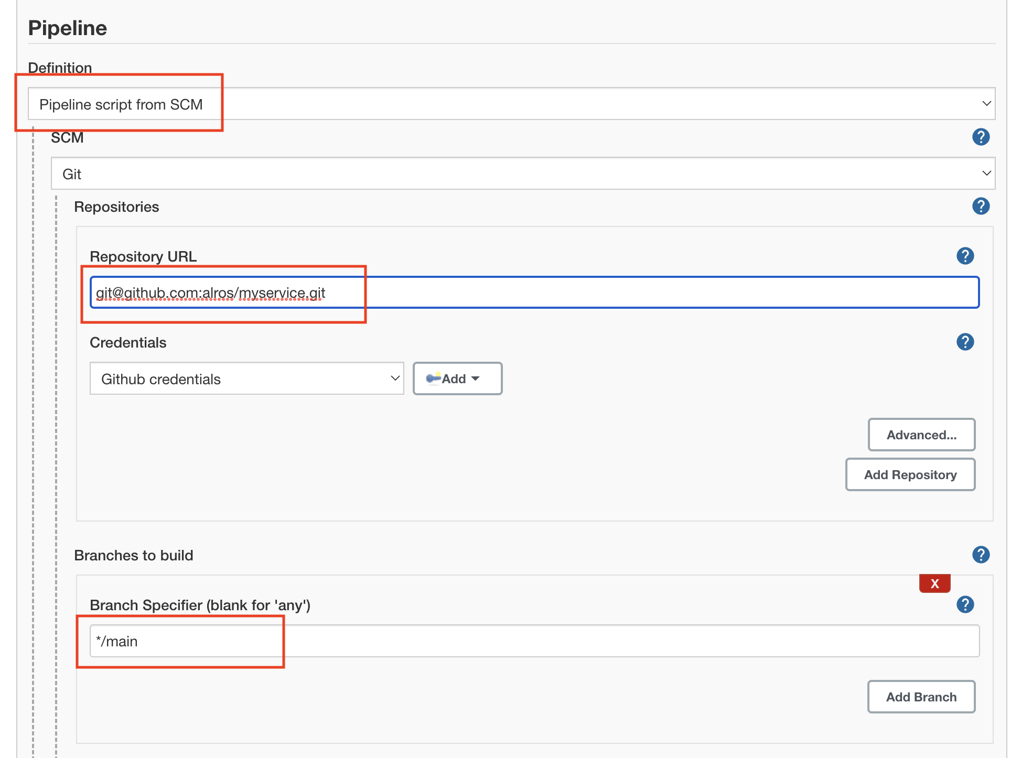Open help for the SCM section
Viewport: 1032px width, 758px height.
click(981, 137)
